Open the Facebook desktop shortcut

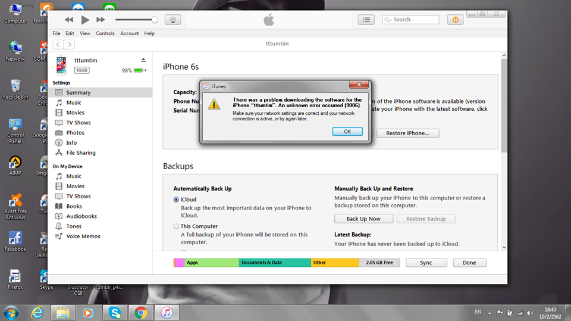[x=15, y=241]
